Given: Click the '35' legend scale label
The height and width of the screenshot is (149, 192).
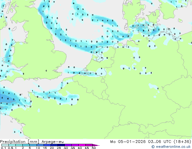Looking at the screenshot, I should pos(73,148).
